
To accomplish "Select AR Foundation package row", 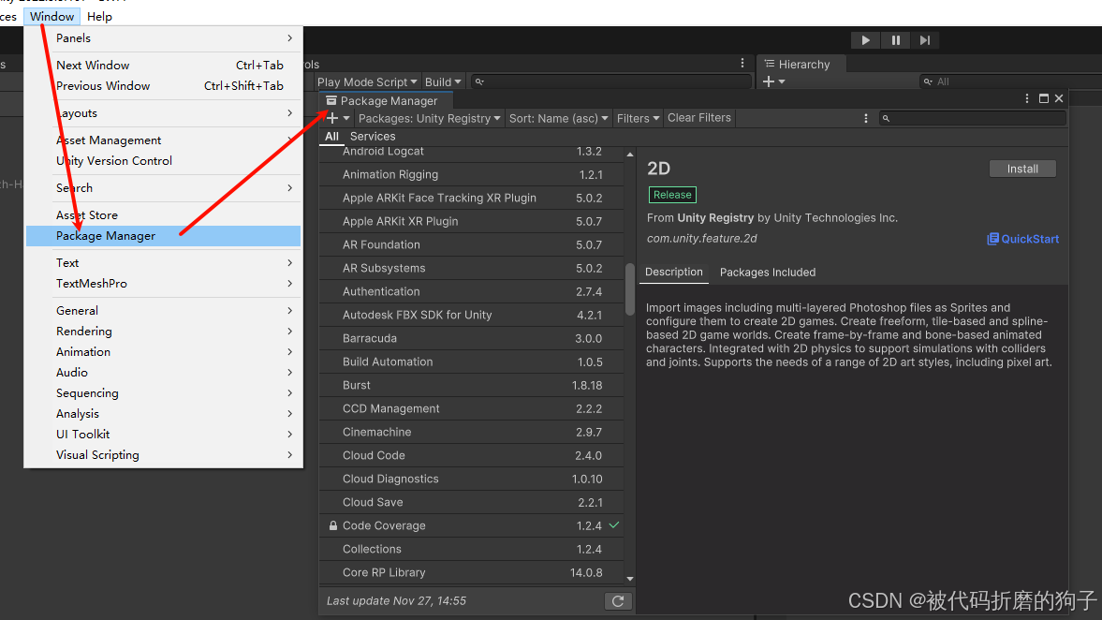I will click(x=472, y=244).
